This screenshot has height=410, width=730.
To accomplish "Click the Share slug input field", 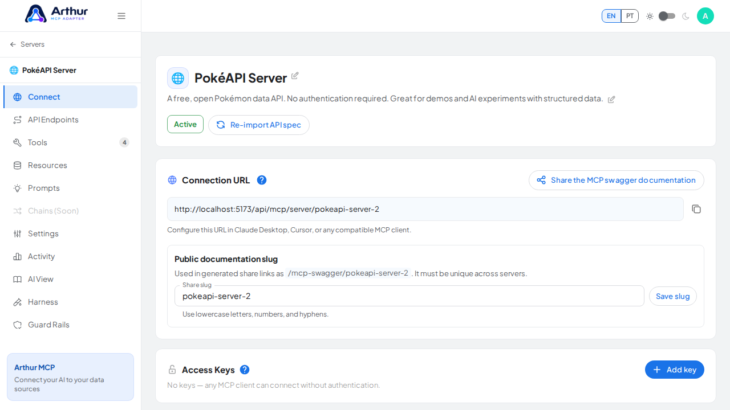I will click(409, 296).
